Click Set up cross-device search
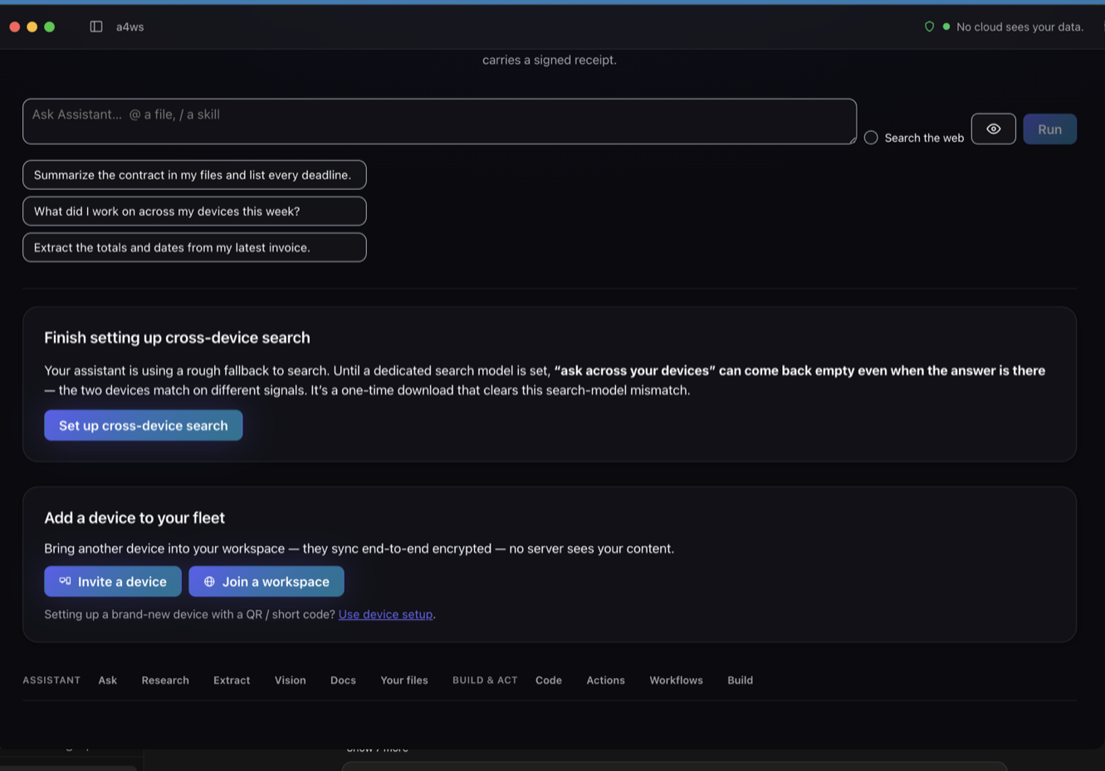The width and height of the screenshot is (1105, 771). (143, 425)
